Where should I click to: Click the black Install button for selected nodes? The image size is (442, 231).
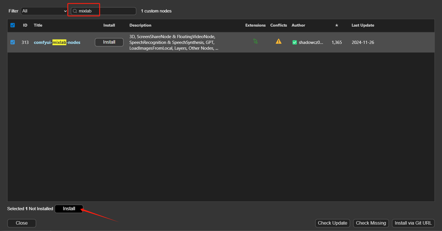pyautogui.click(x=69, y=209)
